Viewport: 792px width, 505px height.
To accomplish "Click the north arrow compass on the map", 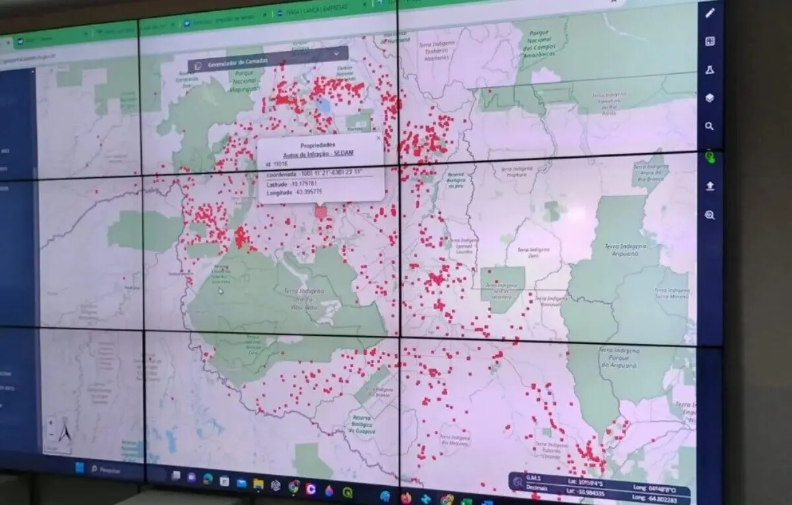I will coord(65,432).
